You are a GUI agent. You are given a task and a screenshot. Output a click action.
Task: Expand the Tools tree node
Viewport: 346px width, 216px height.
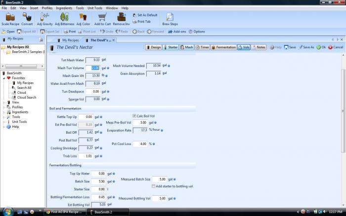[4, 117]
